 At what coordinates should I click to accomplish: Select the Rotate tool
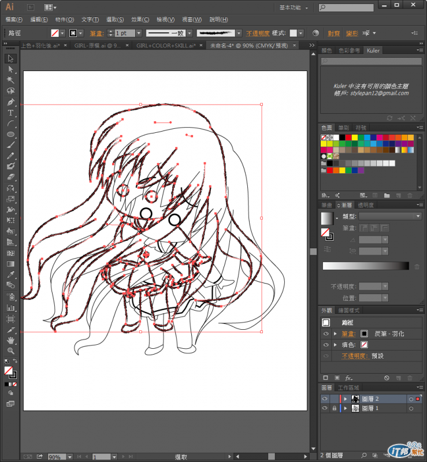[x=10, y=188]
